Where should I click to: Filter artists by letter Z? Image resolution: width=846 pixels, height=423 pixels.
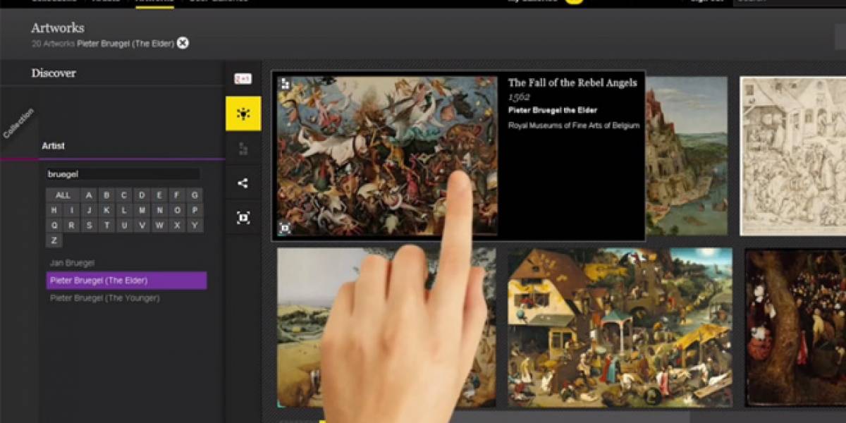click(x=54, y=240)
